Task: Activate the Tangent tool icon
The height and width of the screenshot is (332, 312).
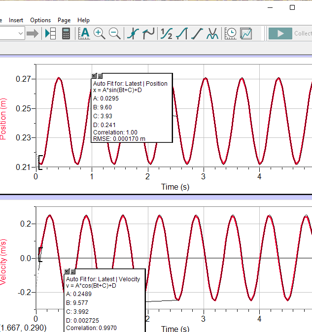Action: (x=148, y=33)
